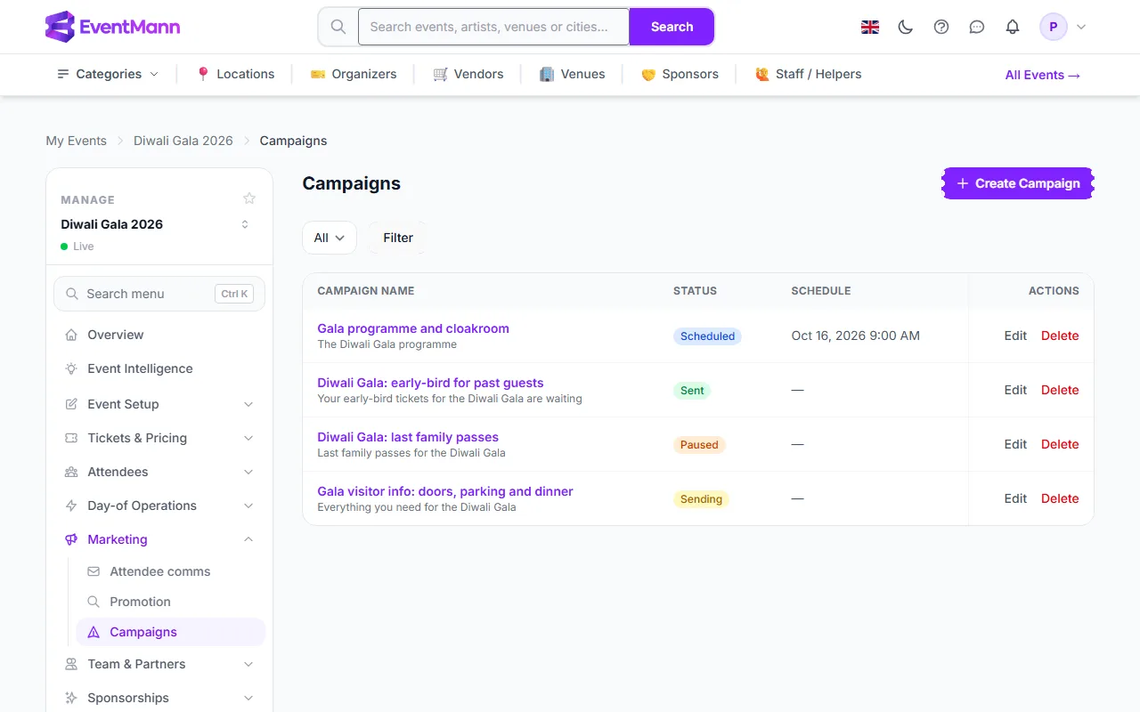The image size is (1140, 712).
Task: Open the All status dropdown
Action: pos(330,238)
